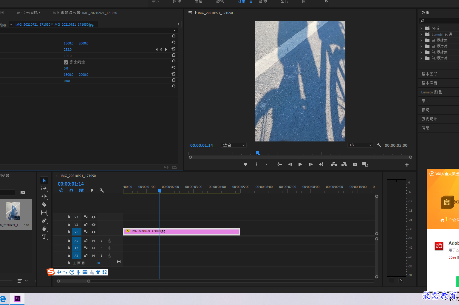459x305 pixels.
Task: Select the Hand tool
Action: coord(44,229)
